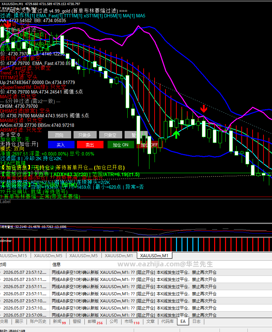Click the EMA_Fast过滤:只做空 status line
The width and height of the screenshot is (272, 332).
click(x=26, y=68)
